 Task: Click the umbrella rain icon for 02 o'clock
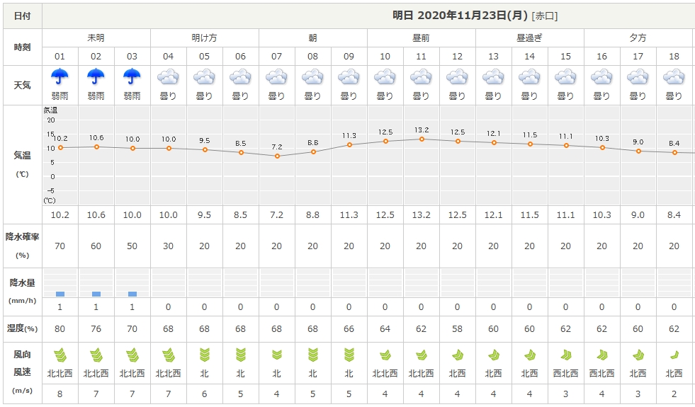coord(96,76)
